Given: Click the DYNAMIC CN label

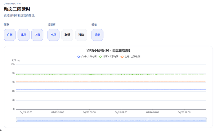Looking at the screenshot, I should pos(12,4).
